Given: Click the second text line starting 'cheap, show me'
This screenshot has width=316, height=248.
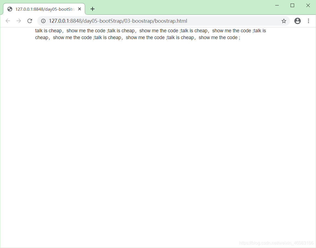Looking at the screenshot, I should [x=138, y=38].
